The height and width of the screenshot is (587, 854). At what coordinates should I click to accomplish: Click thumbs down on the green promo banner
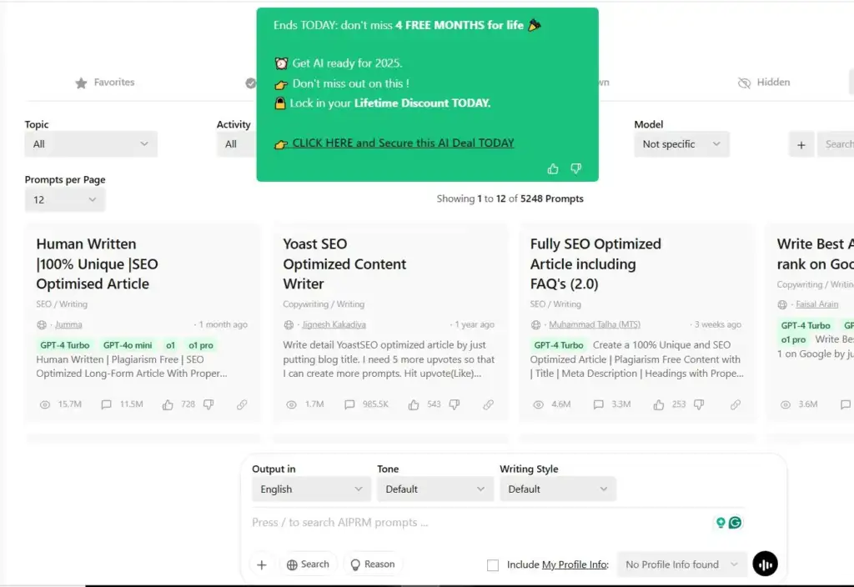[575, 168]
